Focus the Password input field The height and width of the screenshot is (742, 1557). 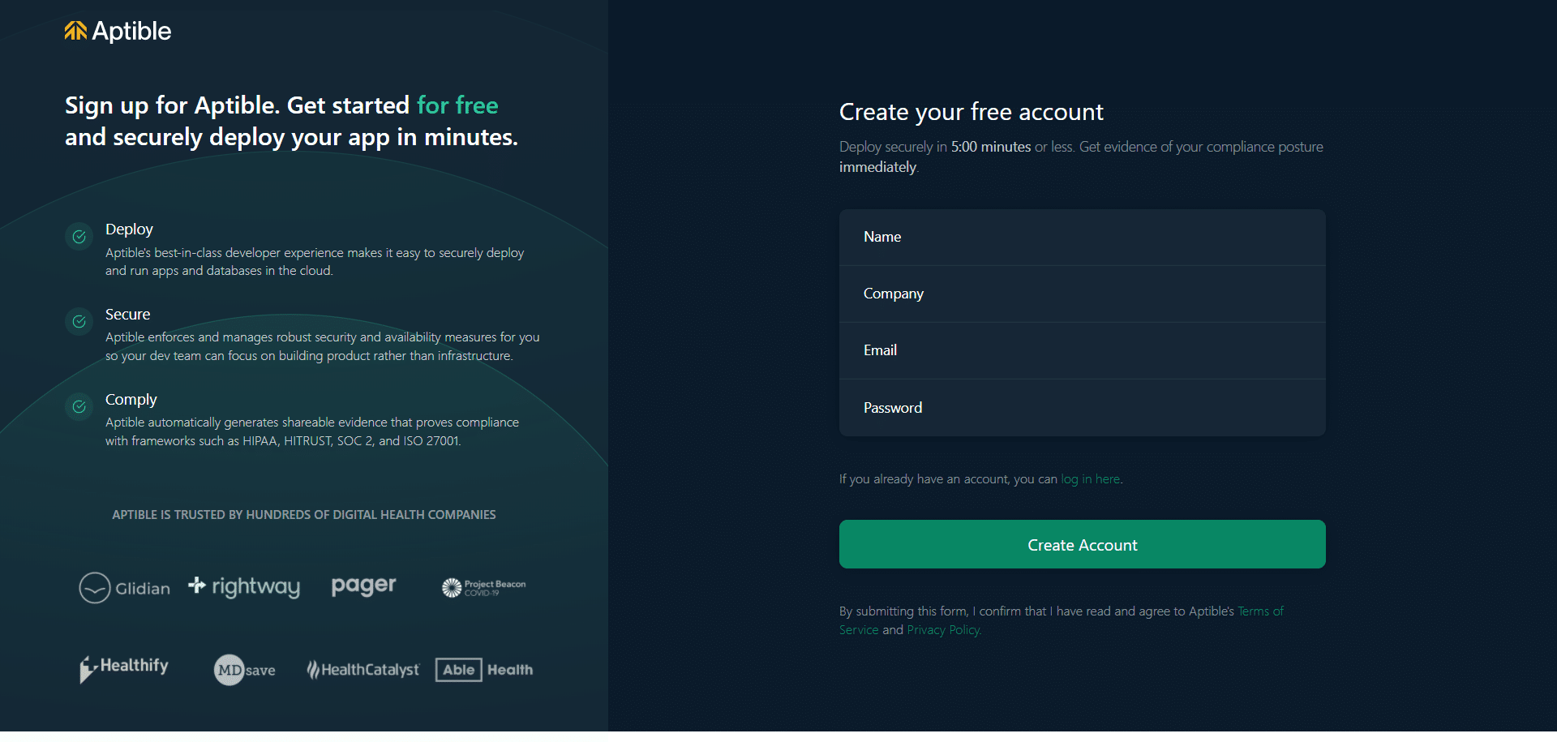pos(1083,408)
